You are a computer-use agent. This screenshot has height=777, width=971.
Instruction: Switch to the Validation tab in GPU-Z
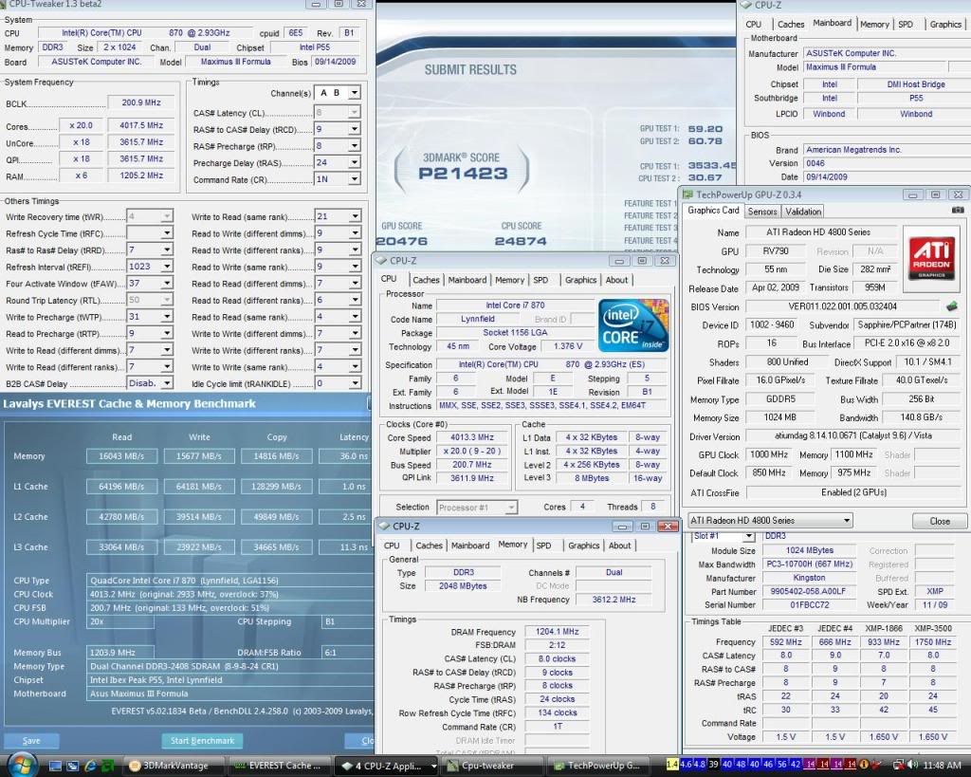[803, 212]
